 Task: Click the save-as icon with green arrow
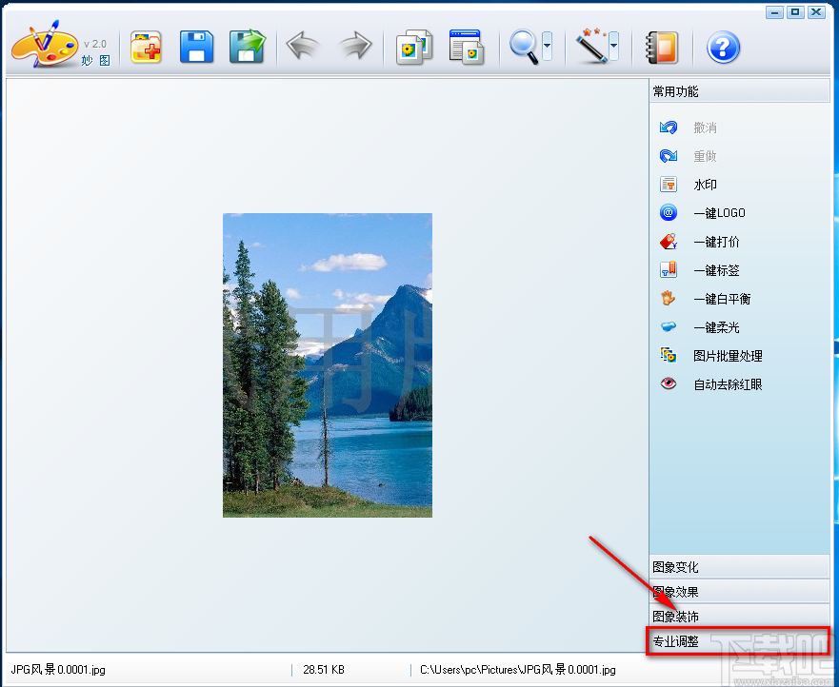248,47
